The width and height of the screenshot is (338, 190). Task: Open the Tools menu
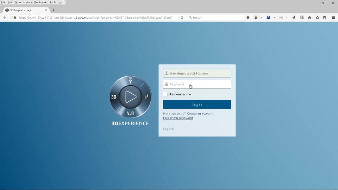53,2
